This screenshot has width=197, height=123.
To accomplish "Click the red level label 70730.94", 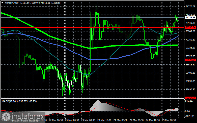I will click(x=190, y=27).
